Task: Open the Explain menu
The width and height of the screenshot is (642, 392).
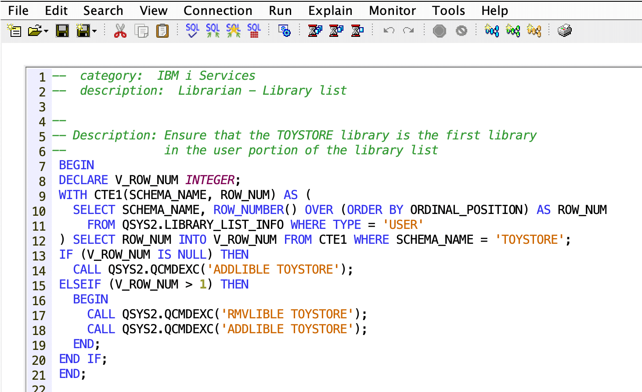Action: point(330,11)
